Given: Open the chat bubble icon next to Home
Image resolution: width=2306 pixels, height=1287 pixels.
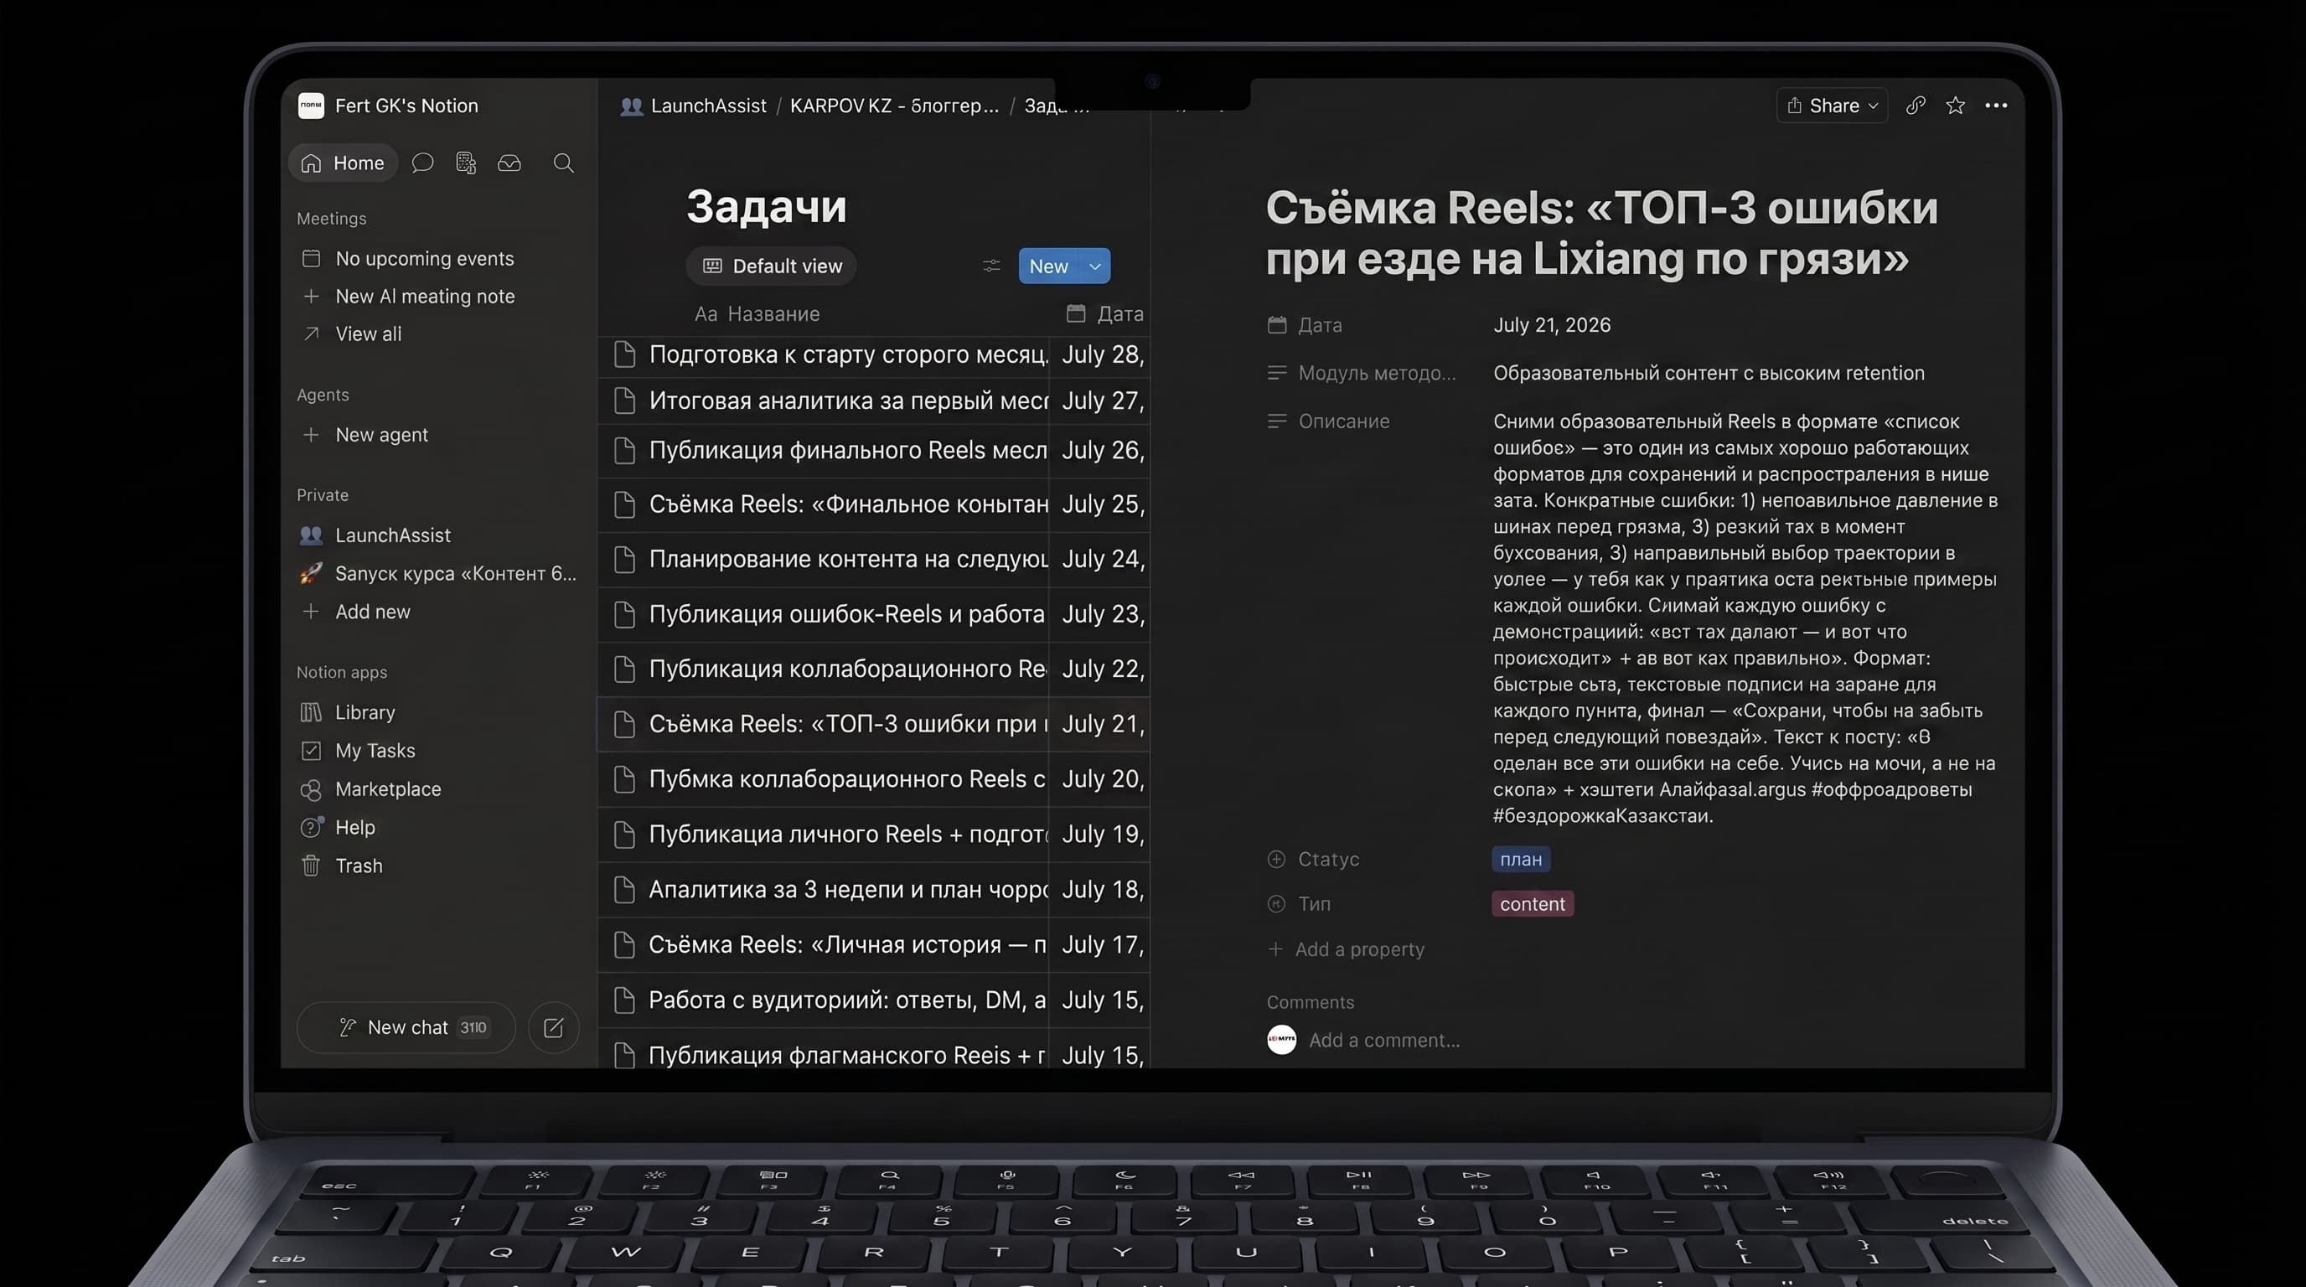Looking at the screenshot, I should [422, 163].
